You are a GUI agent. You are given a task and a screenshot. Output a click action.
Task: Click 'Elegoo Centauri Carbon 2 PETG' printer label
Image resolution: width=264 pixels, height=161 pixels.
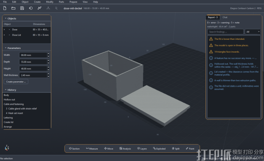pos(246,8)
